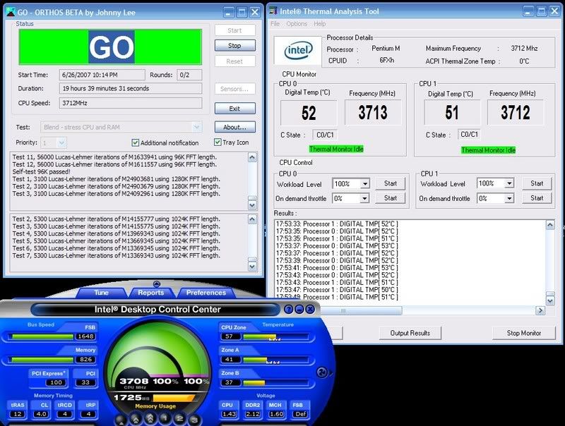Viewport: 565px width, 426px height.
Task: Open the Test type dropdown in Orthos
Action: coord(196,127)
